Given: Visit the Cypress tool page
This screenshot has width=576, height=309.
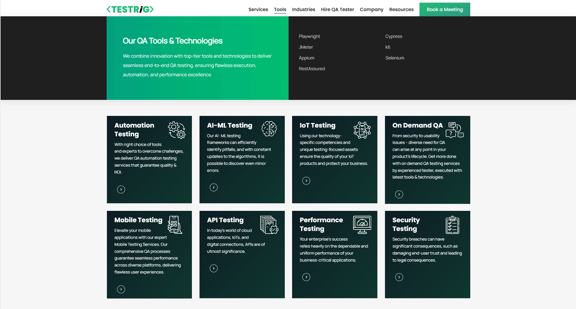Looking at the screenshot, I should (394, 36).
